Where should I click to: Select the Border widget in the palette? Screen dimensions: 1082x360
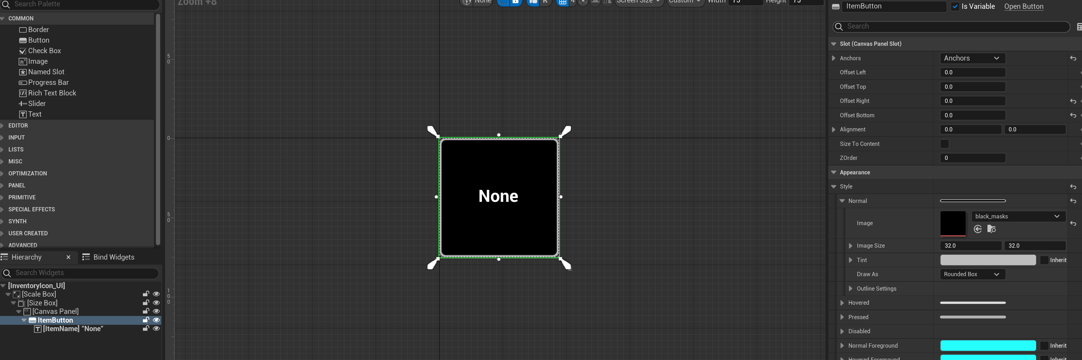point(34,30)
